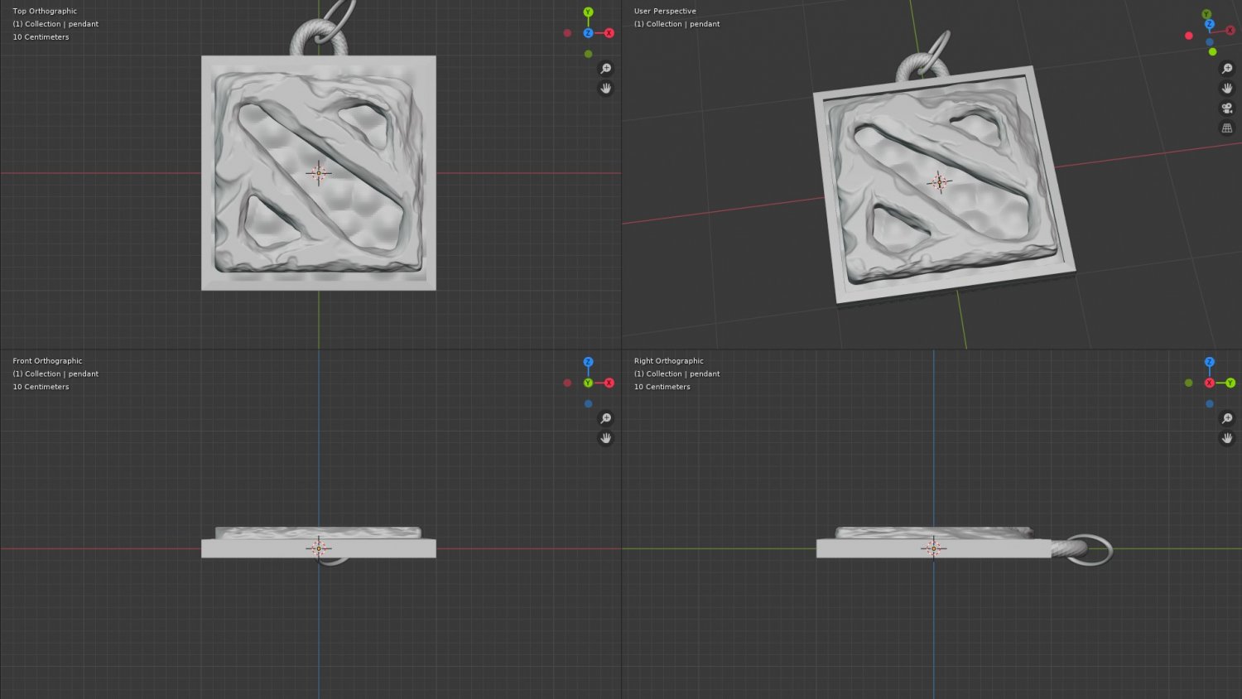The width and height of the screenshot is (1242, 699).
Task: Click red X axis bubble in User Perspective gizmo
Action: click(x=1230, y=31)
